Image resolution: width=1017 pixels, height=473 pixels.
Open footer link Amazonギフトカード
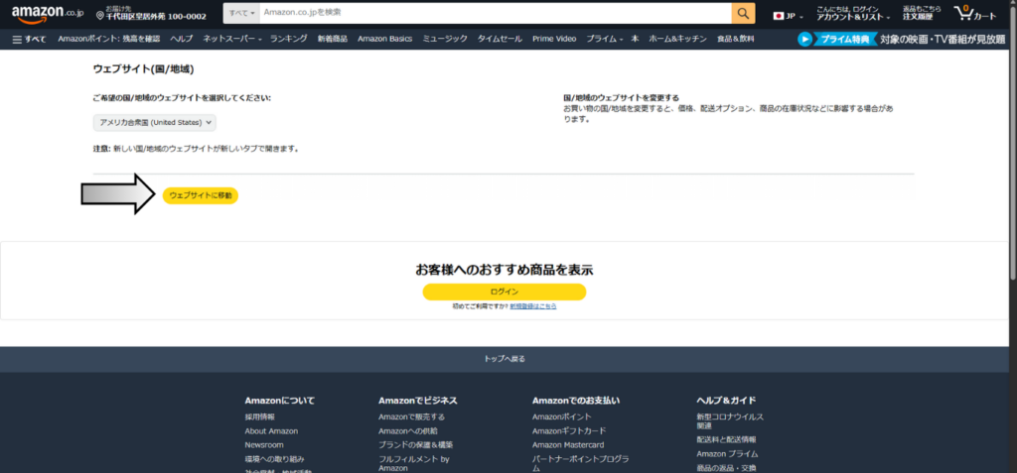click(x=569, y=431)
